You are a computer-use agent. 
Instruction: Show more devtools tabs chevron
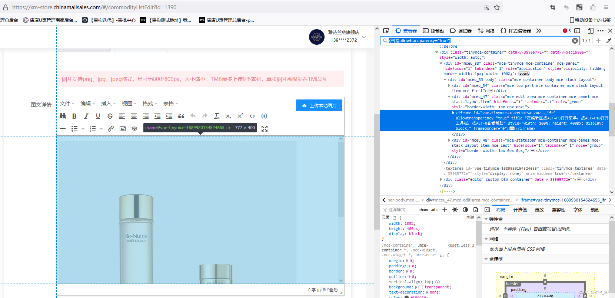539,31
